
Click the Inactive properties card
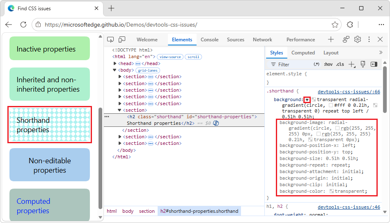click(x=50, y=48)
